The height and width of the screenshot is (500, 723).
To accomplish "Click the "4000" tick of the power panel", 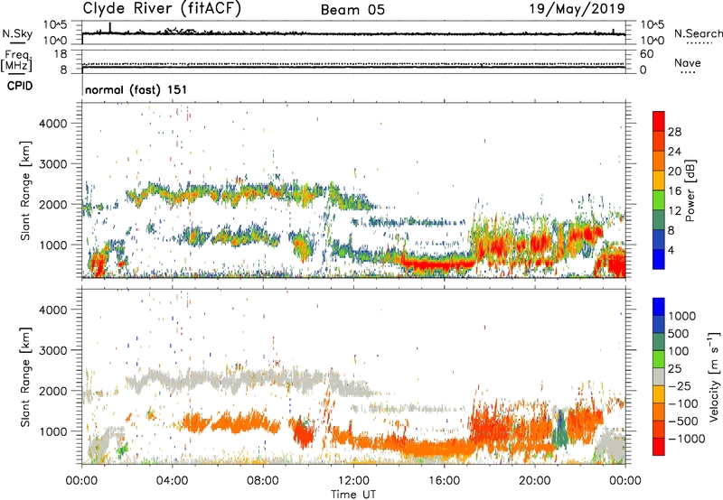I will [53, 124].
